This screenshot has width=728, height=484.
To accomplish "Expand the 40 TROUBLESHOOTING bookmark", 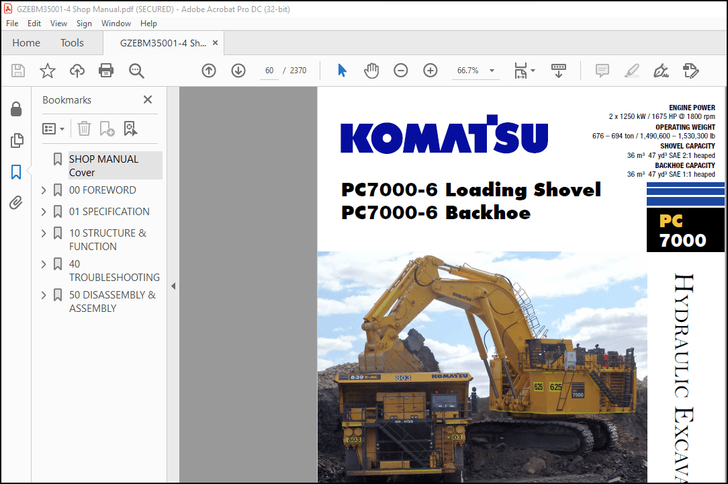I will (43, 264).
